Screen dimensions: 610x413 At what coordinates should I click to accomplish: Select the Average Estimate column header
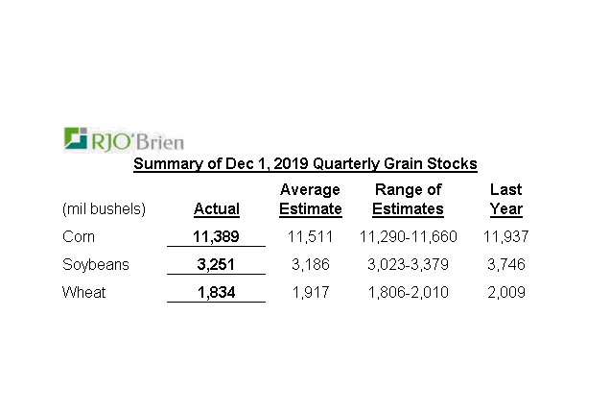310,199
